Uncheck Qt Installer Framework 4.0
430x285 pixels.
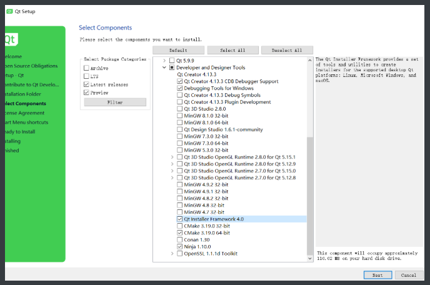(x=179, y=219)
